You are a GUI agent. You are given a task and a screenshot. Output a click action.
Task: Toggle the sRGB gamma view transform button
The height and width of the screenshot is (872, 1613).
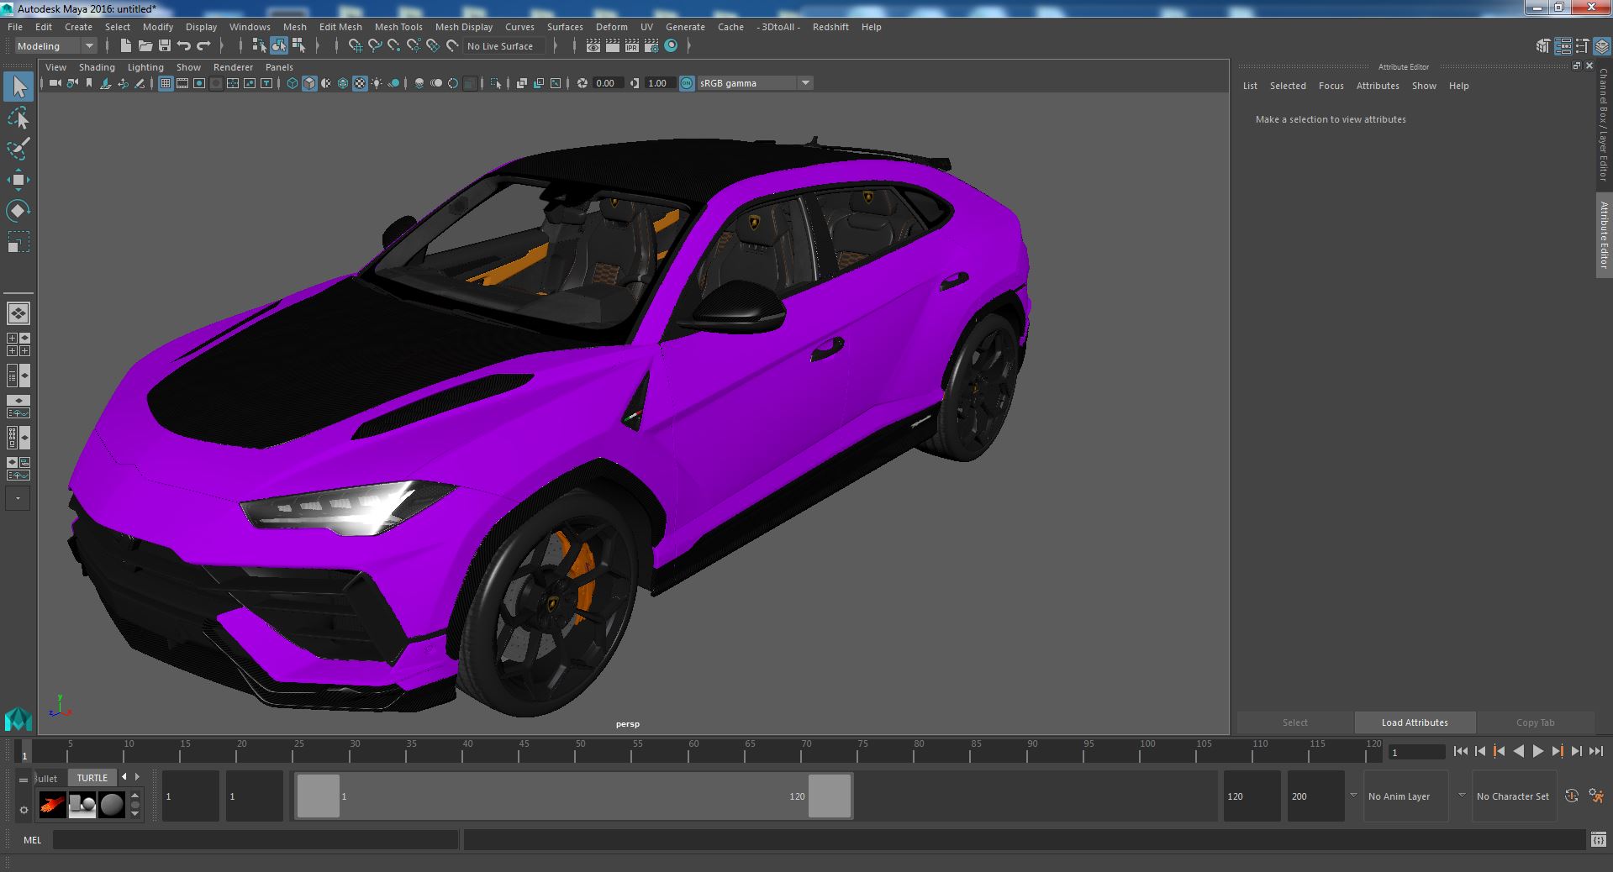(687, 83)
